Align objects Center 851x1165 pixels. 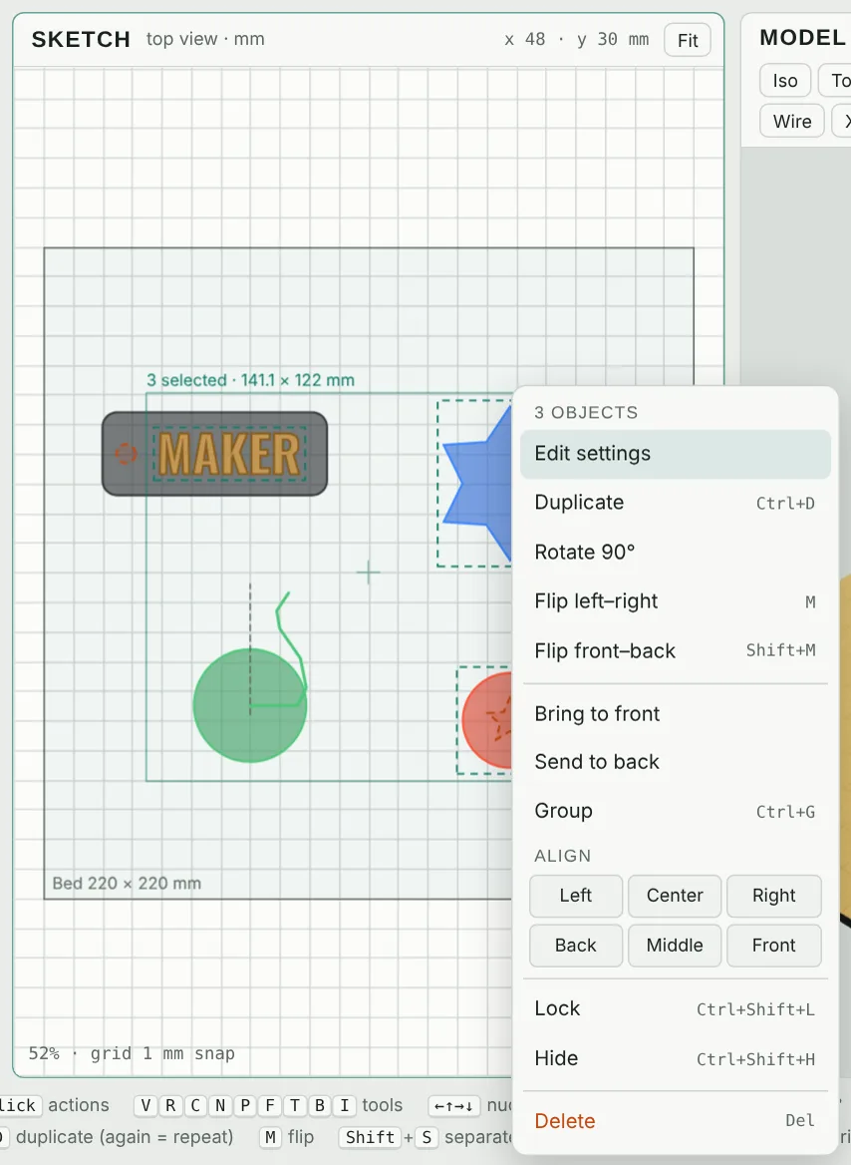pyautogui.click(x=675, y=896)
